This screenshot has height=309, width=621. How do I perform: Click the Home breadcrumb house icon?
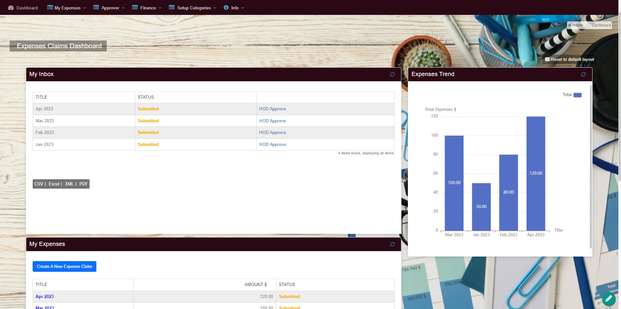(570, 25)
